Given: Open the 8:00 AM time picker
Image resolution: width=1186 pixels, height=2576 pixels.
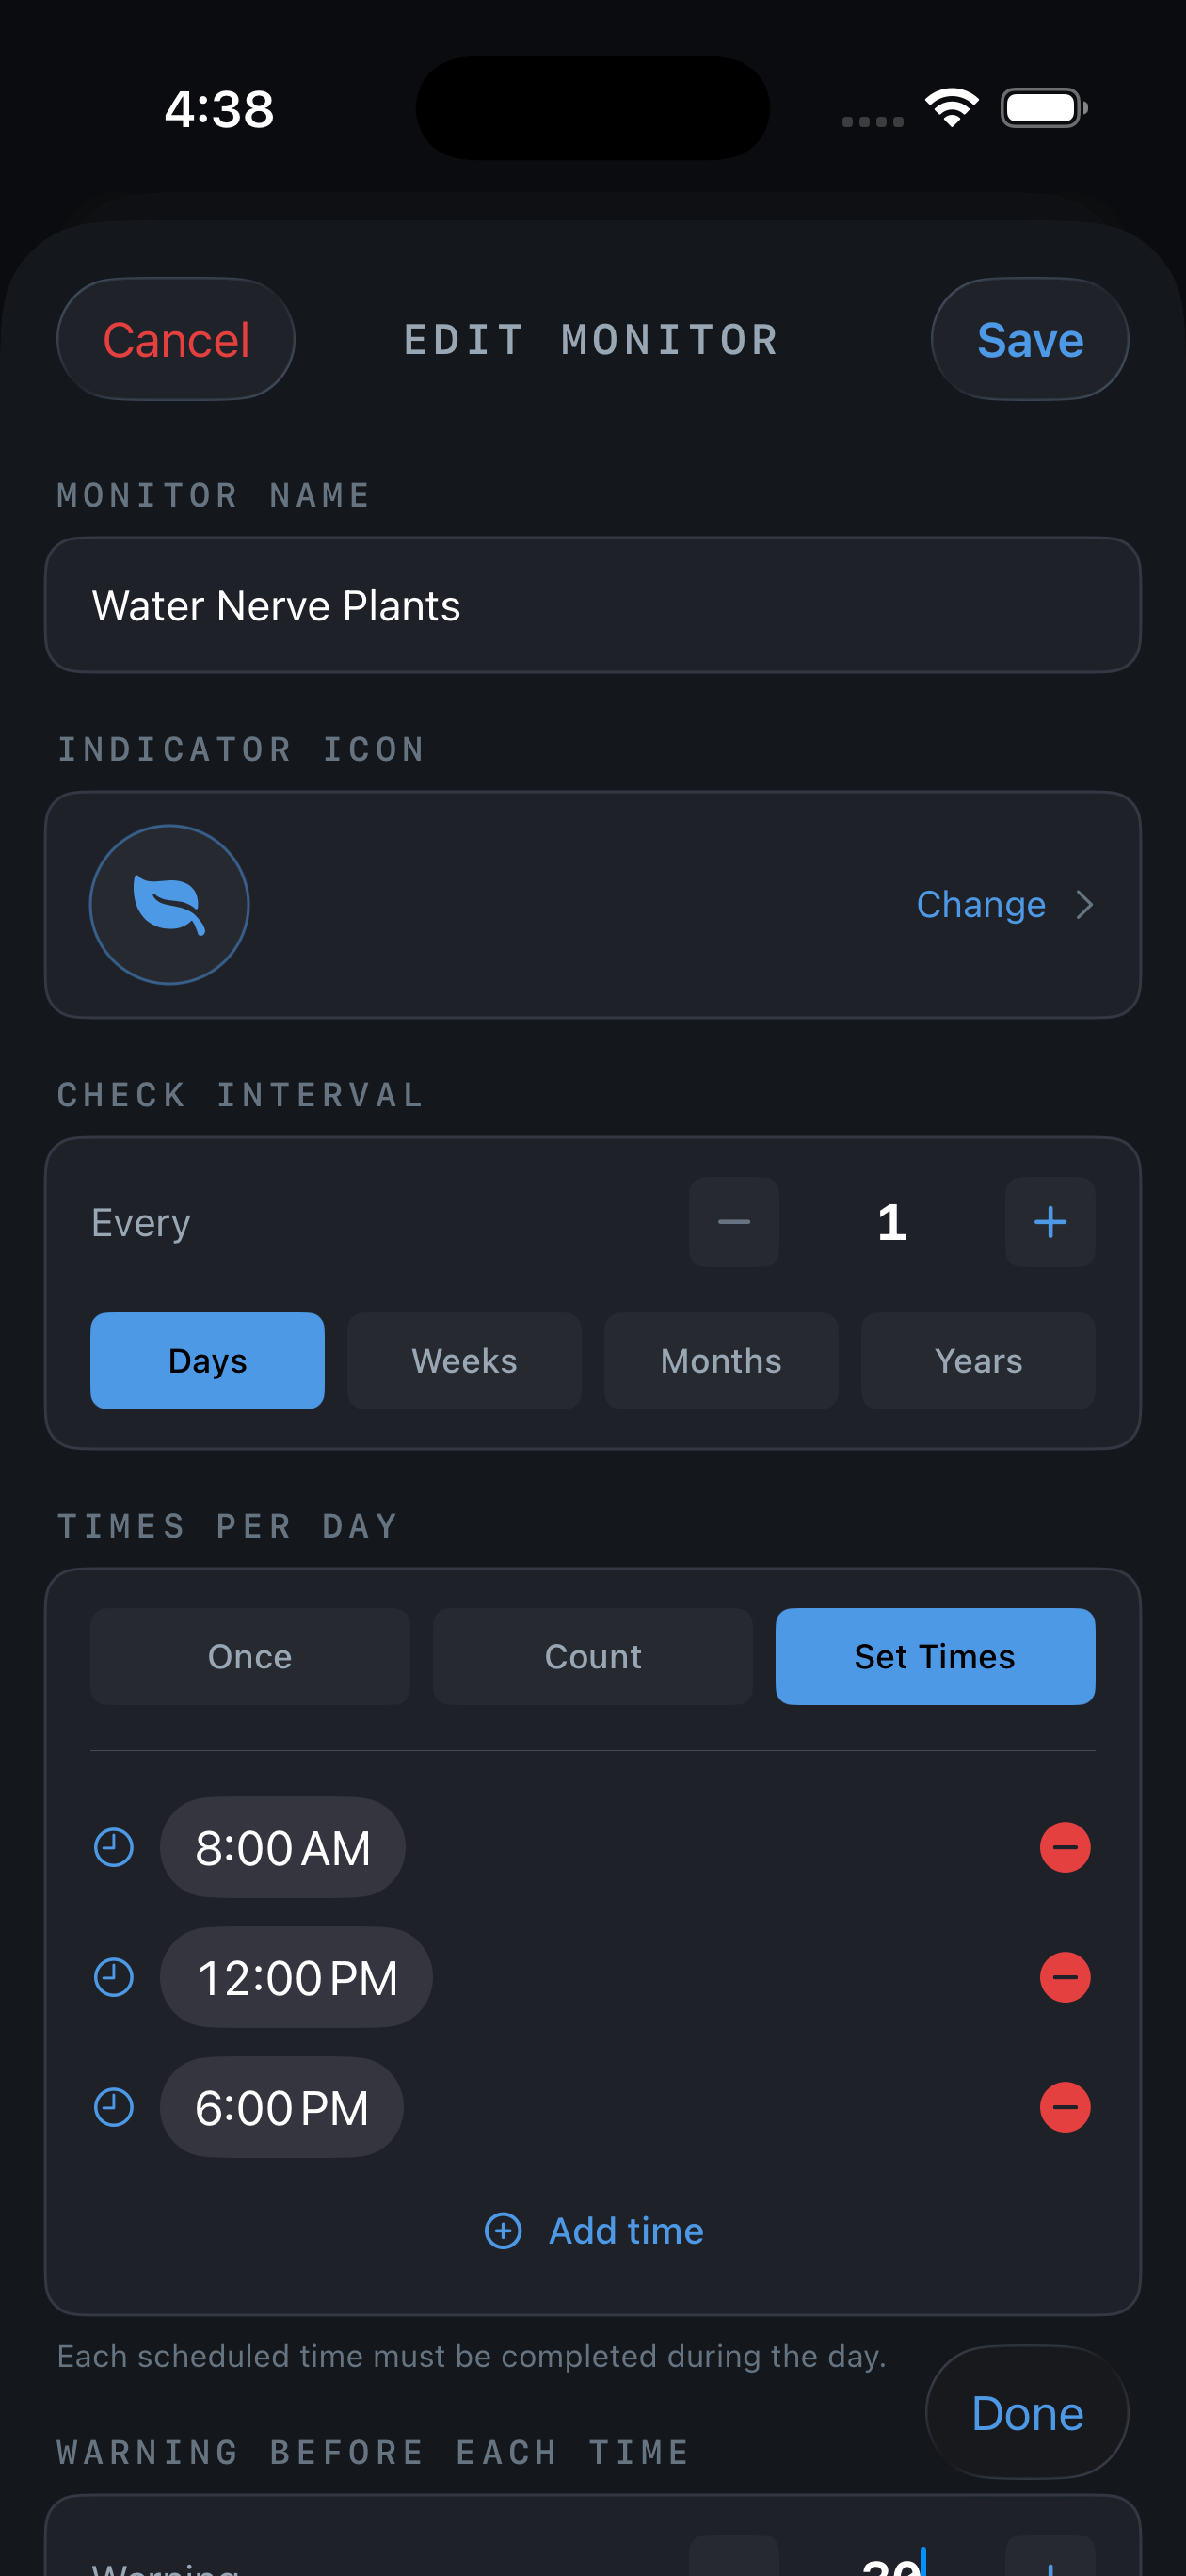Looking at the screenshot, I should coord(282,1847).
